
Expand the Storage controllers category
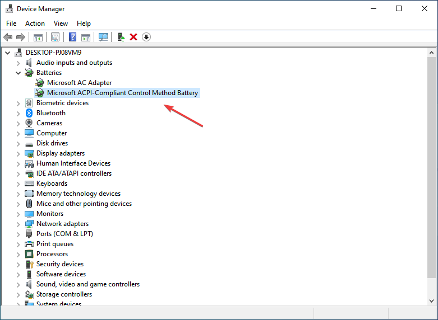(x=18, y=295)
